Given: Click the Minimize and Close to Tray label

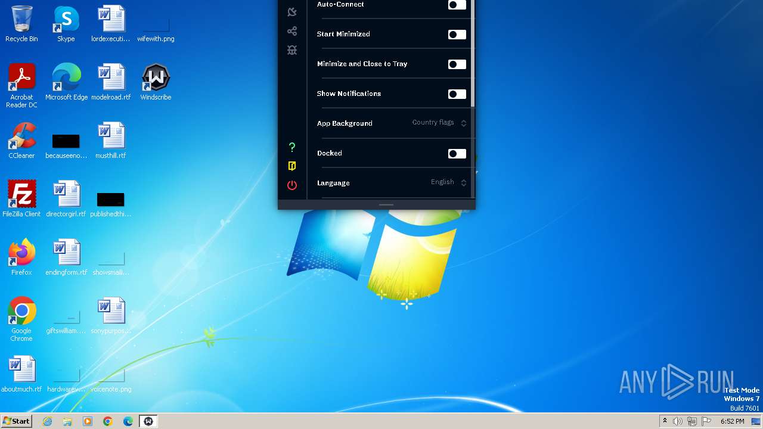Looking at the screenshot, I should point(362,64).
